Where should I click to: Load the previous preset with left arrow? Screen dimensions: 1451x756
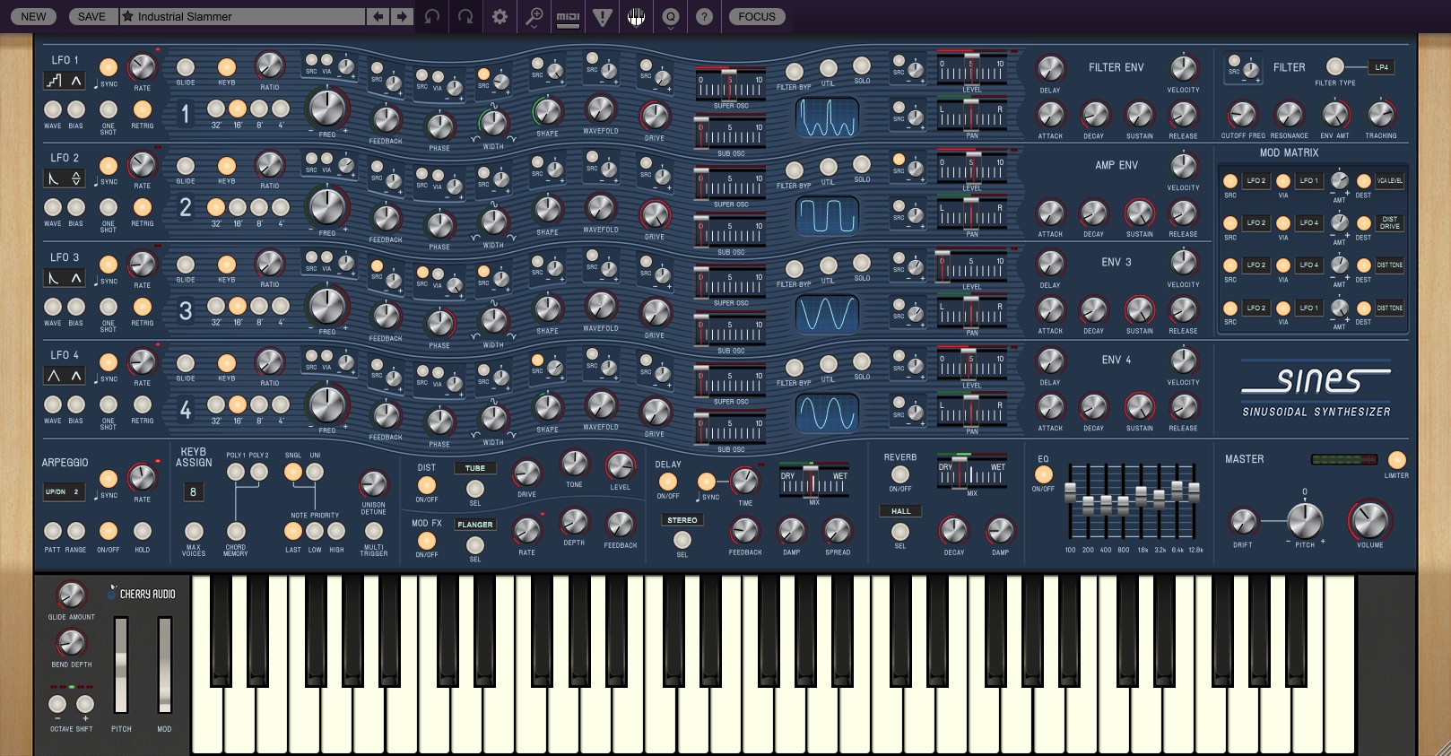pos(378,16)
